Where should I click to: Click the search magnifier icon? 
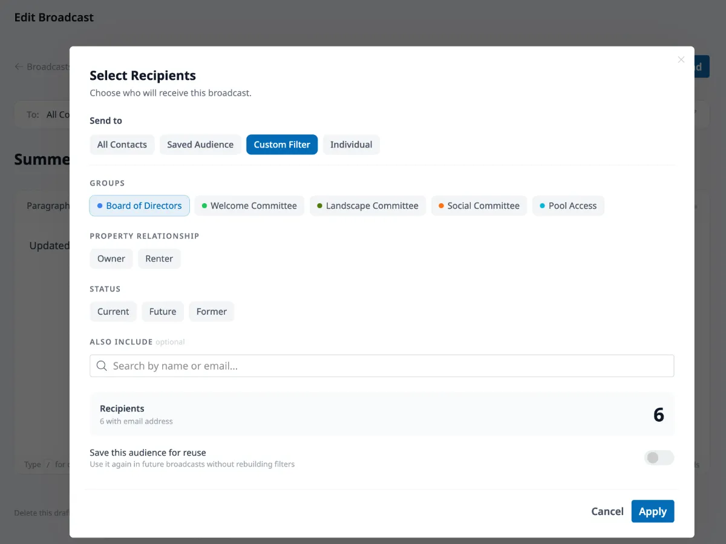[x=101, y=365]
